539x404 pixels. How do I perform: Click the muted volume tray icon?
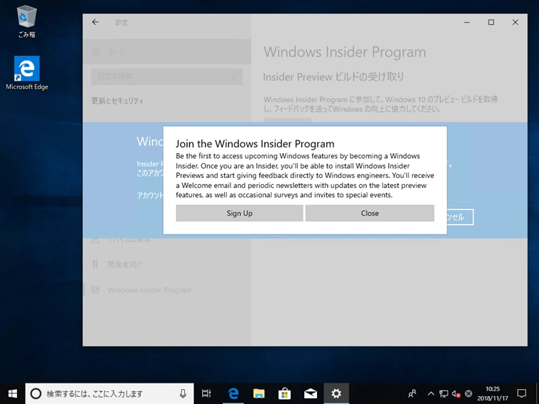pyautogui.click(x=456, y=393)
